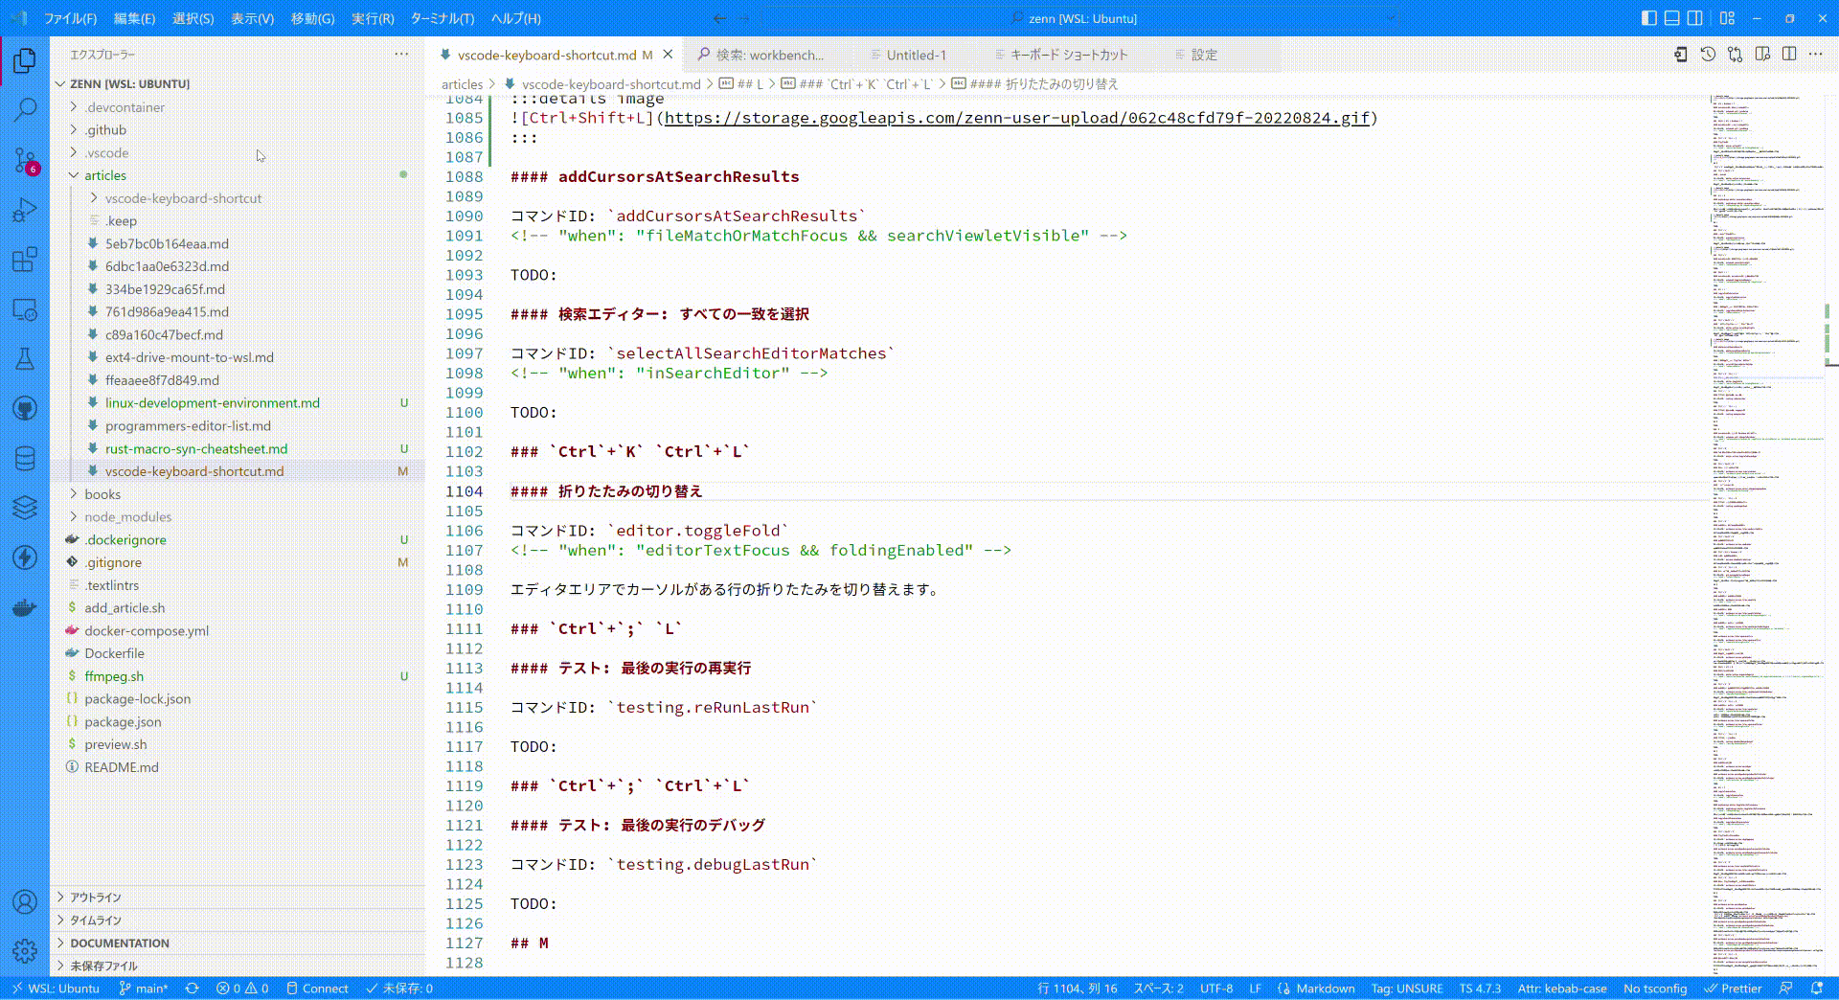1839x1000 pixels.
Task: Switch to the 設定 tab
Action: (1204, 55)
